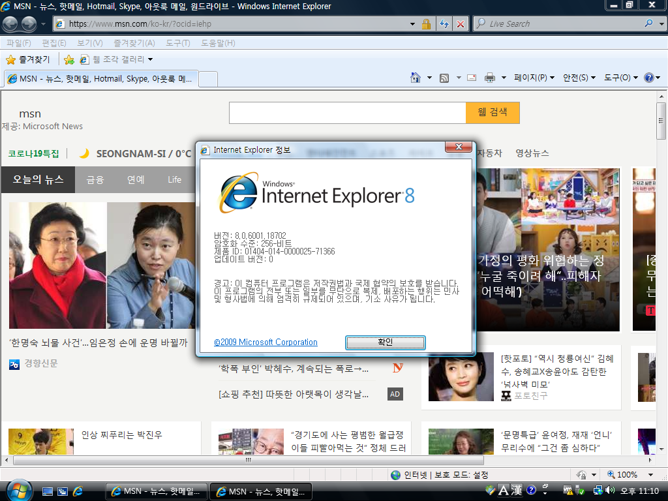Open the Favorites star button

point(28,59)
